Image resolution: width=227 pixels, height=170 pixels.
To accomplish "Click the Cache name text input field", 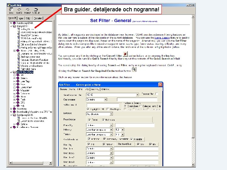I will pos(137,99).
